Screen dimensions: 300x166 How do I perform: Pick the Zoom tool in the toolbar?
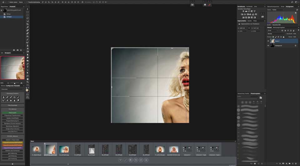tap(27, 82)
